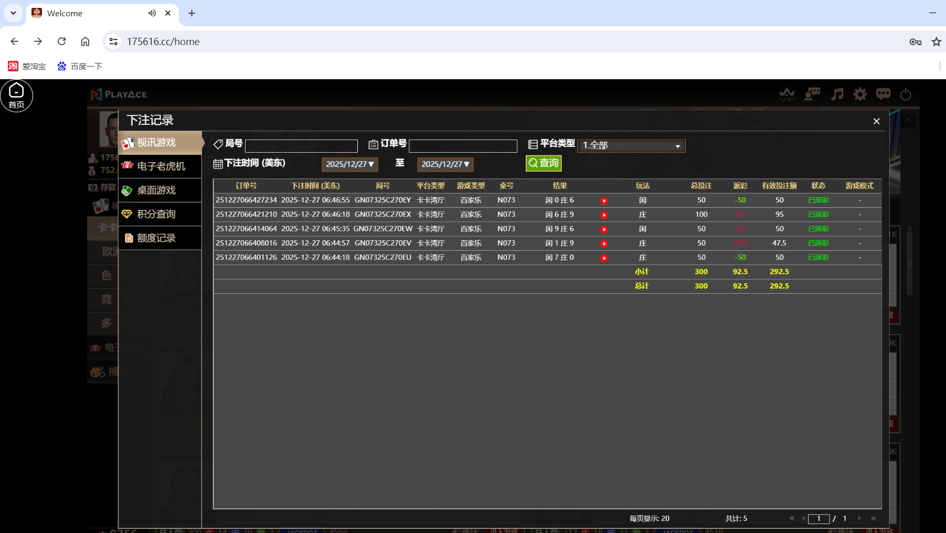
Task: Open the end date 2025/12/27 dropdown
Action: click(x=445, y=164)
